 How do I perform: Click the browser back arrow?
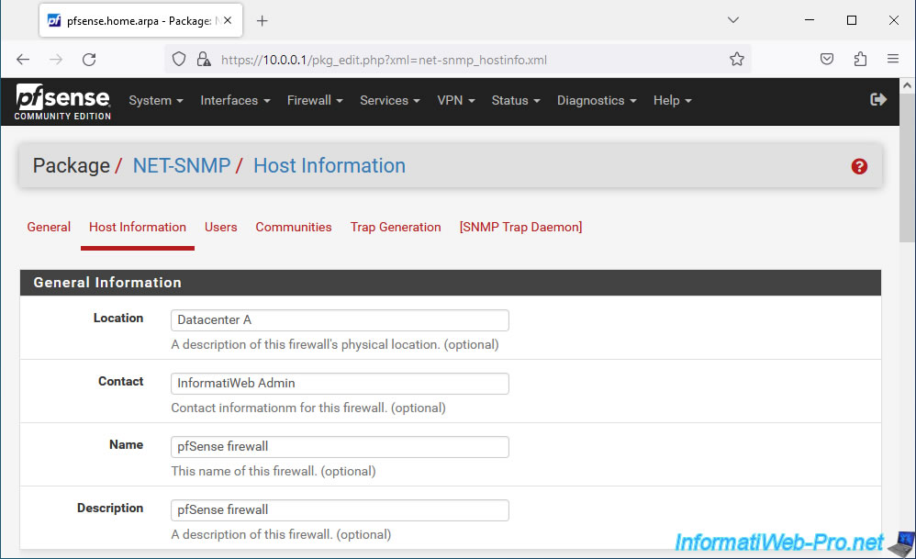point(23,59)
